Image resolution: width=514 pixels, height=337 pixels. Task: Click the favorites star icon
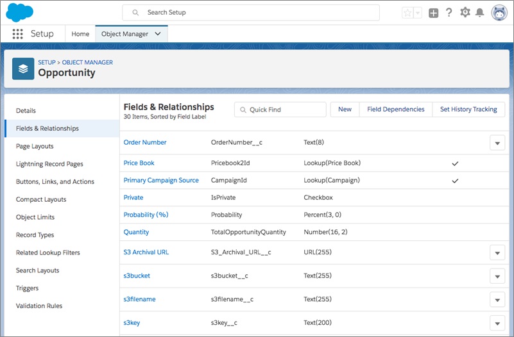click(x=407, y=13)
